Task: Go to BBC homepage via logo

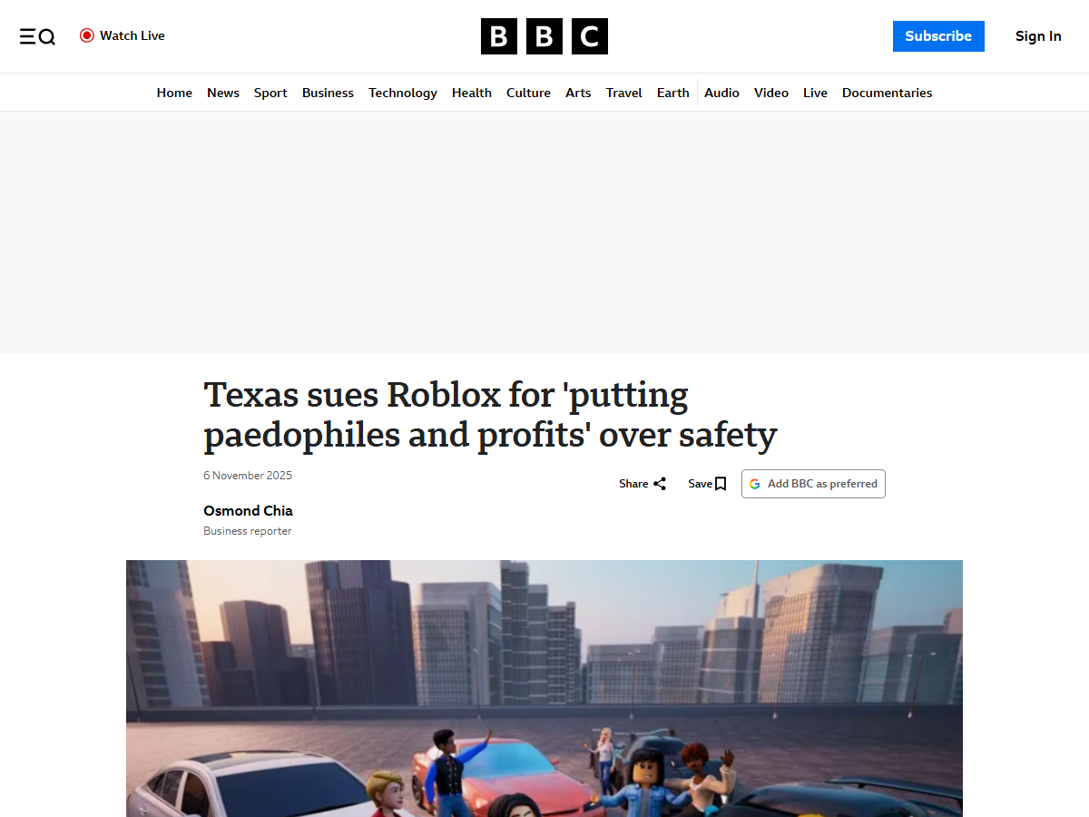Action: pyautogui.click(x=544, y=36)
